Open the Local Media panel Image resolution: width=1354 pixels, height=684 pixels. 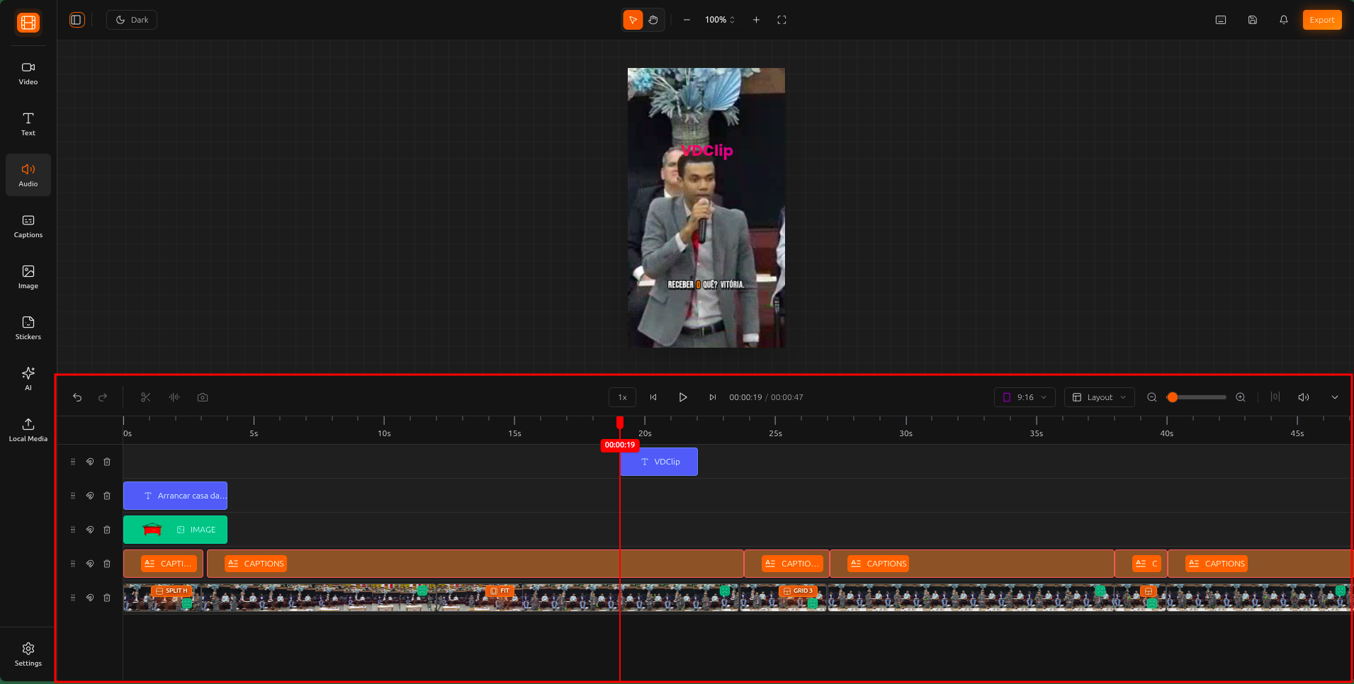pyautogui.click(x=28, y=429)
